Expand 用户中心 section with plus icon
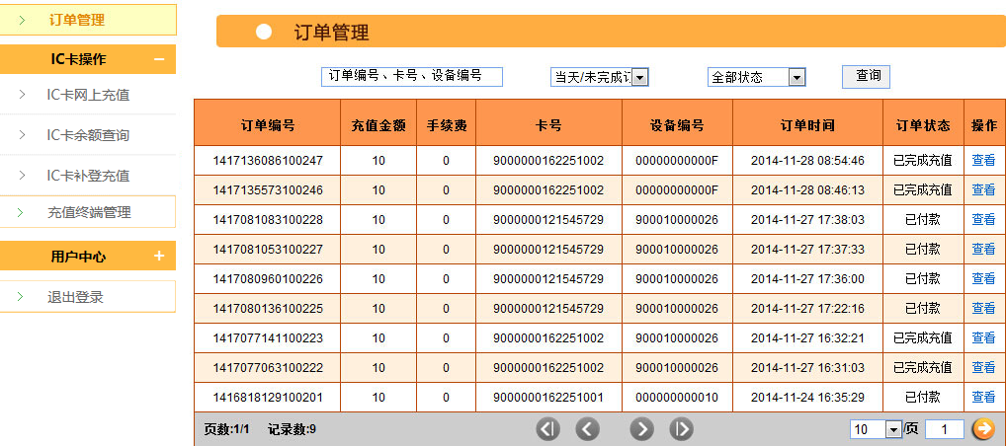Viewport: 1006px width, 446px height. (x=159, y=257)
